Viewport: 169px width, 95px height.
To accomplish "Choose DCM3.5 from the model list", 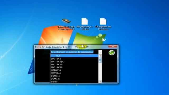I will [74, 79].
